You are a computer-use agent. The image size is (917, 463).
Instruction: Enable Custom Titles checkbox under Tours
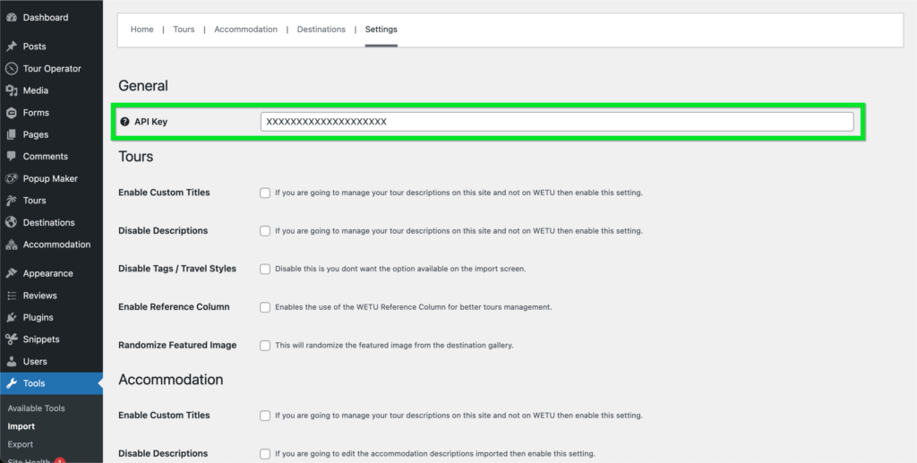tap(265, 193)
